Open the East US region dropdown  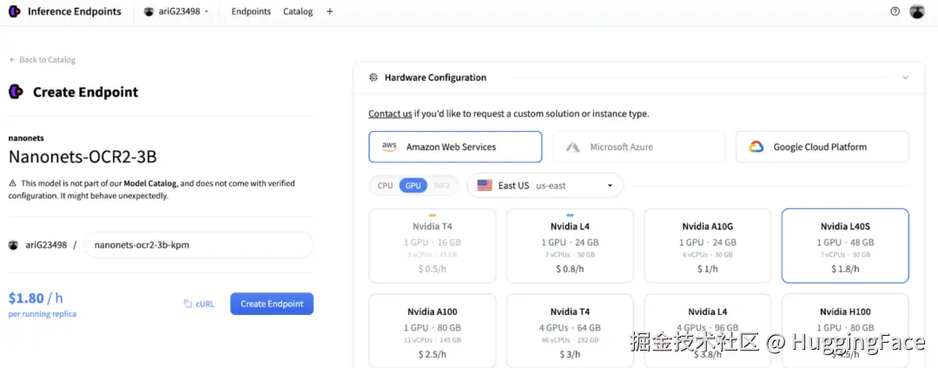(545, 185)
